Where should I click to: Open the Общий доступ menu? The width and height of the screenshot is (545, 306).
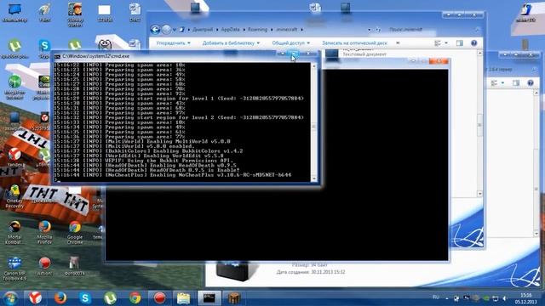[290, 43]
